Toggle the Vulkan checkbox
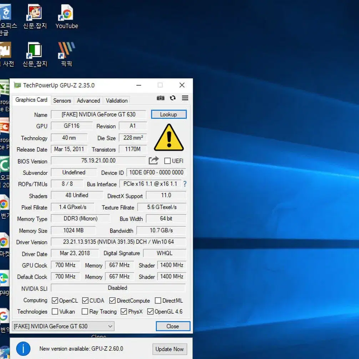 point(55,312)
